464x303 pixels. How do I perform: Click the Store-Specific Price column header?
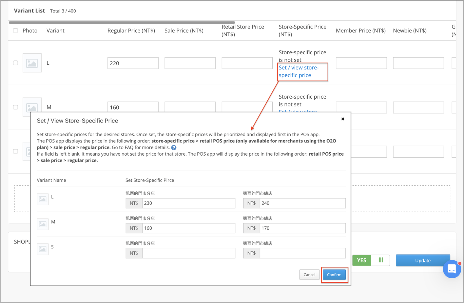(302, 30)
